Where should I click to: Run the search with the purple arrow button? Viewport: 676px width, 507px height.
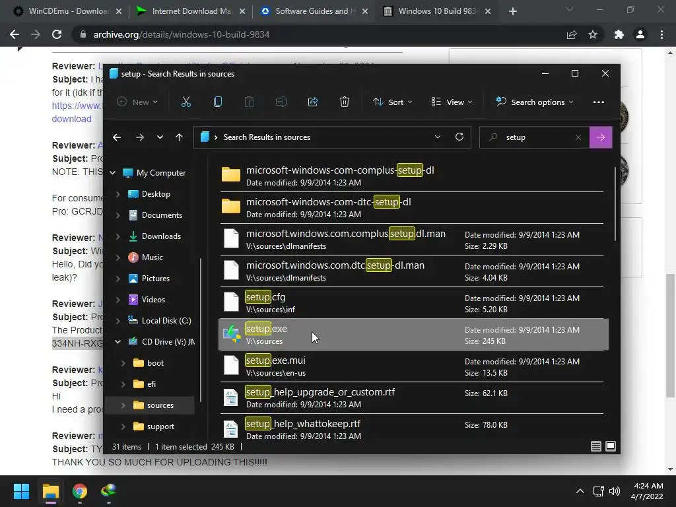click(x=601, y=137)
